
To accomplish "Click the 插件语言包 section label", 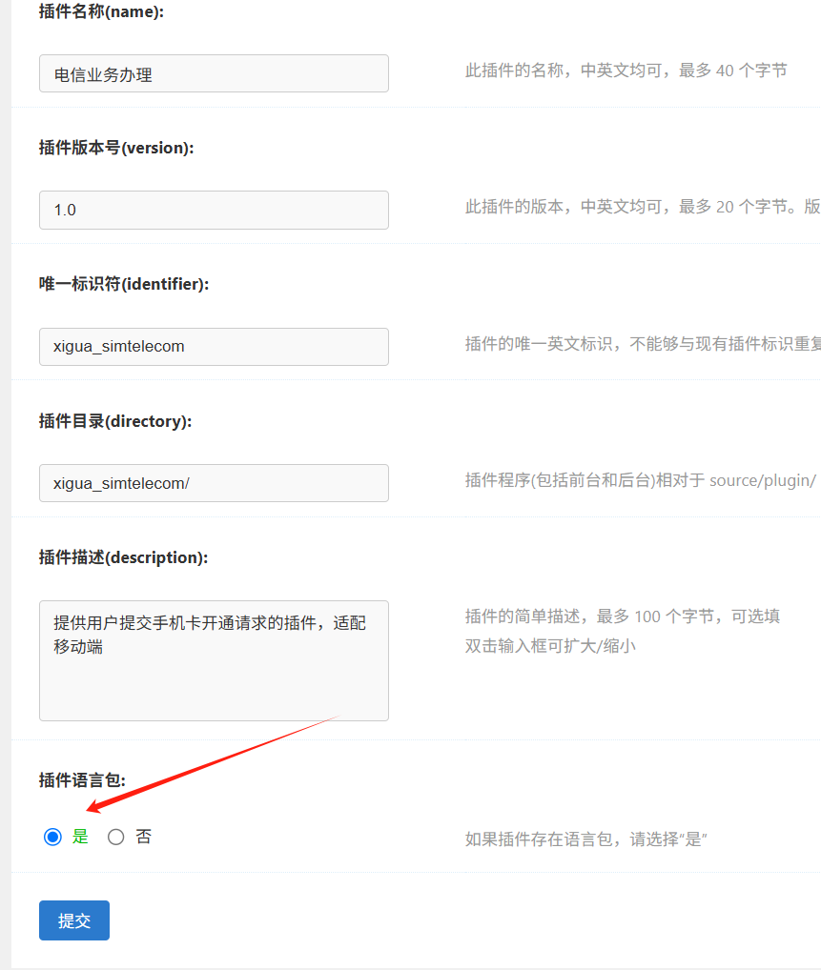I will click(x=82, y=779).
